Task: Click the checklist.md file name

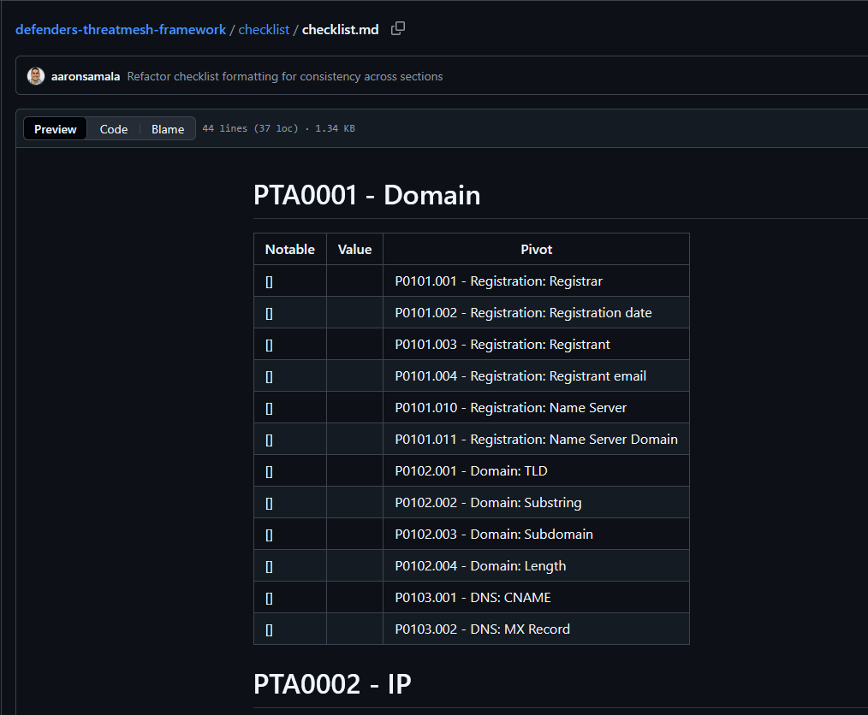Action: point(340,30)
